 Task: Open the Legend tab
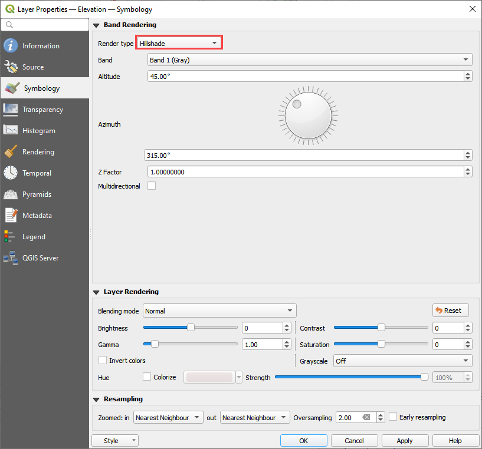click(x=34, y=237)
